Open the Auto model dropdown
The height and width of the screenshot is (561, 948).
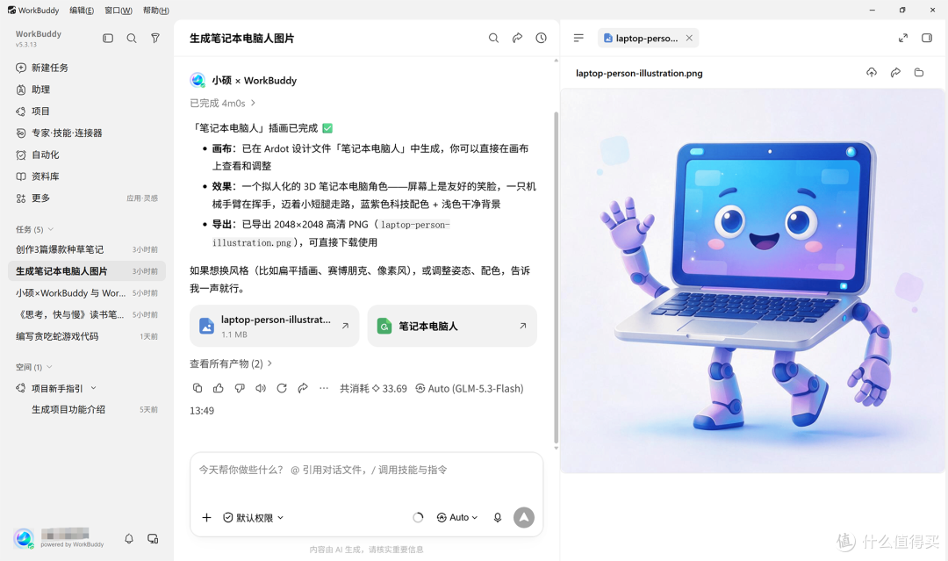pyautogui.click(x=457, y=517)
